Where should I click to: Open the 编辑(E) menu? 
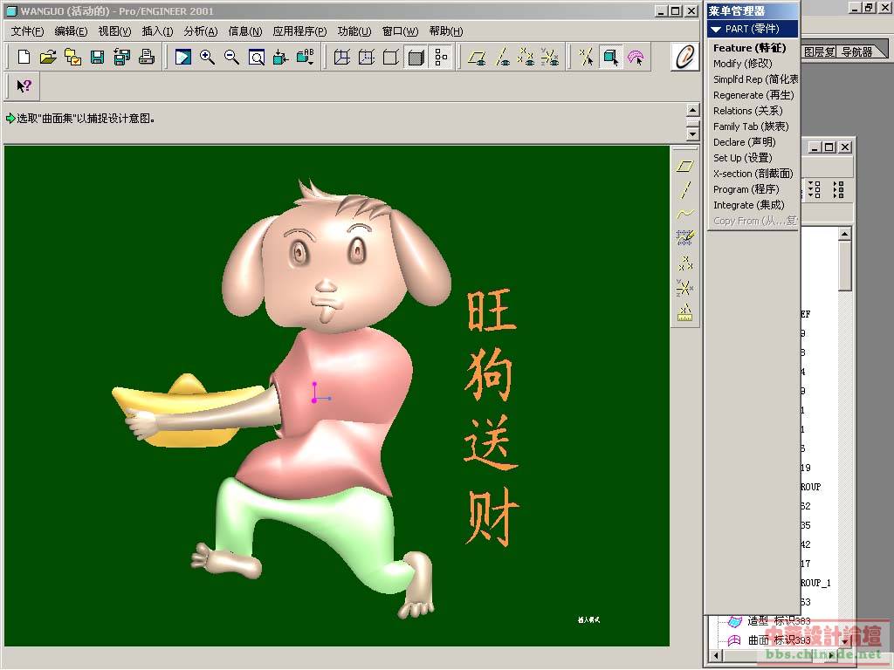click(x=71, y=31)
